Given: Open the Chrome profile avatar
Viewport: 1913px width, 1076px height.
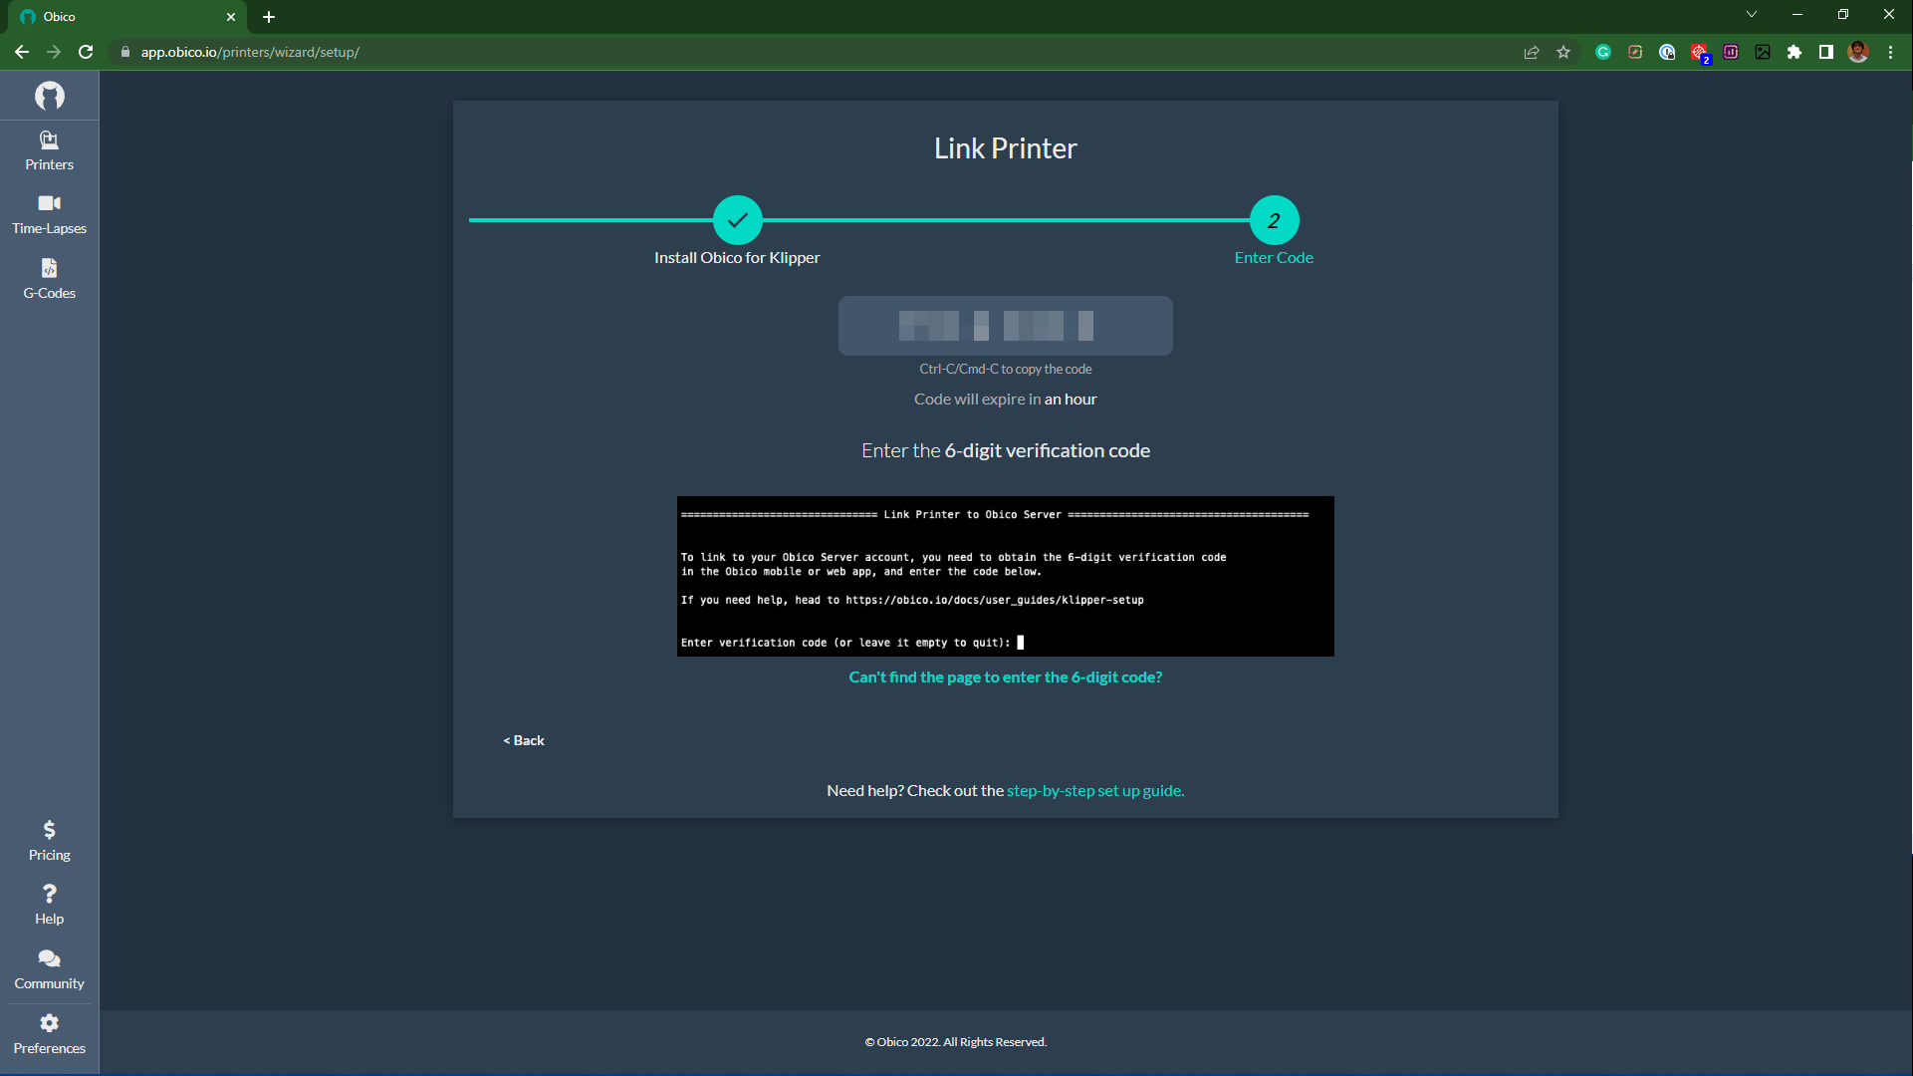Looking at the screenshot, I should 1858,52.
